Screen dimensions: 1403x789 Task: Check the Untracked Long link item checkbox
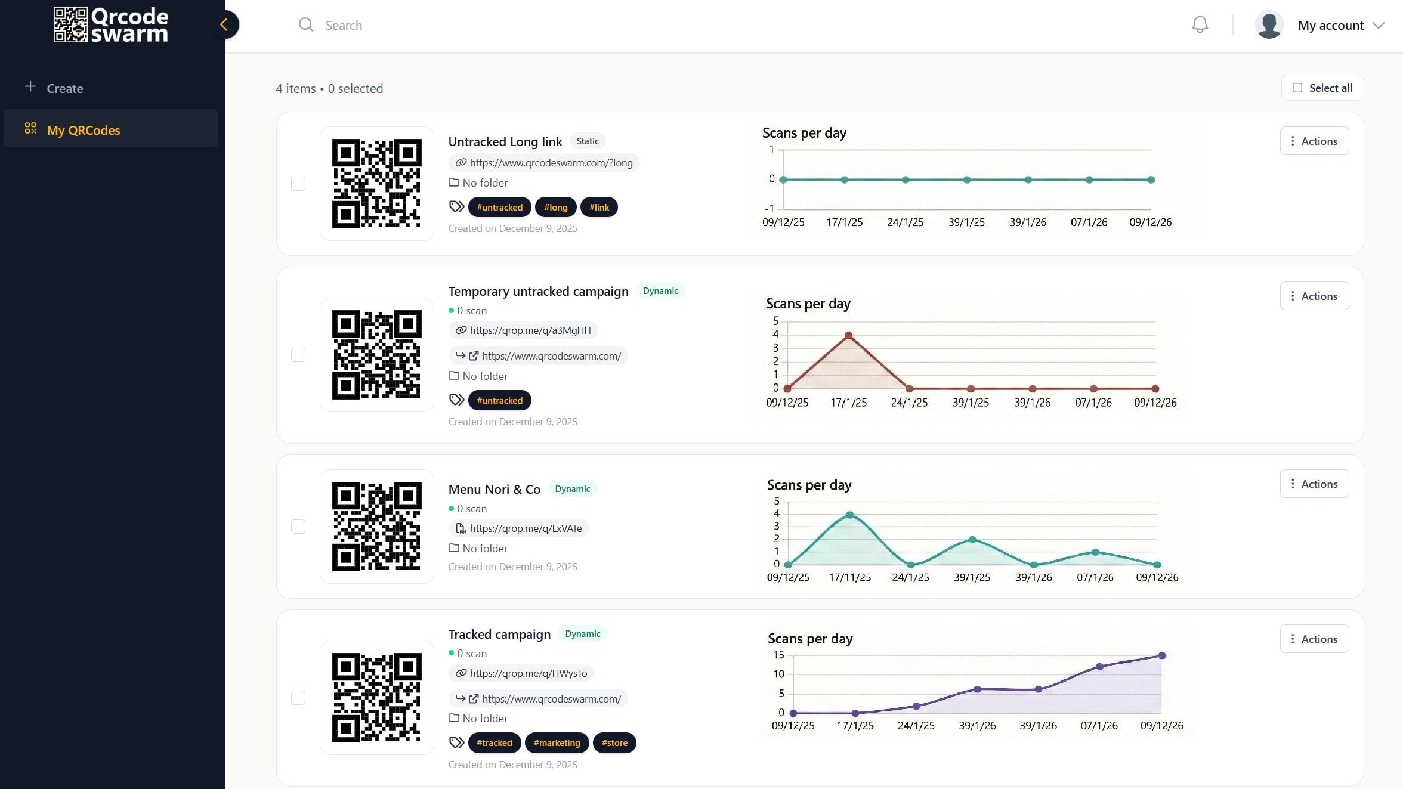pos(298,184)
